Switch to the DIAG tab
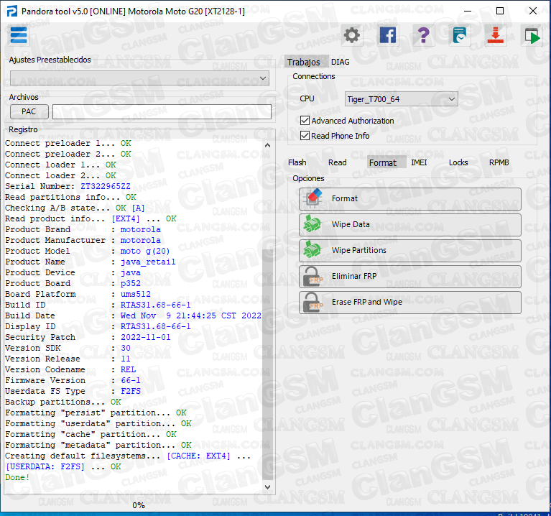This screenshot has width=551, height=516. point(341,62)
